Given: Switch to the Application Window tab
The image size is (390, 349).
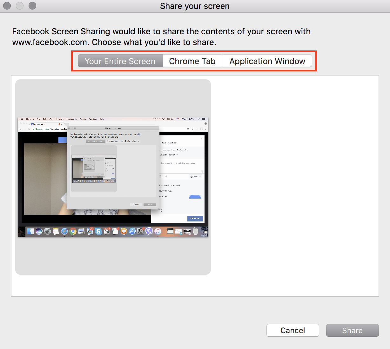Looking at the screenshot, I should 267,61.
